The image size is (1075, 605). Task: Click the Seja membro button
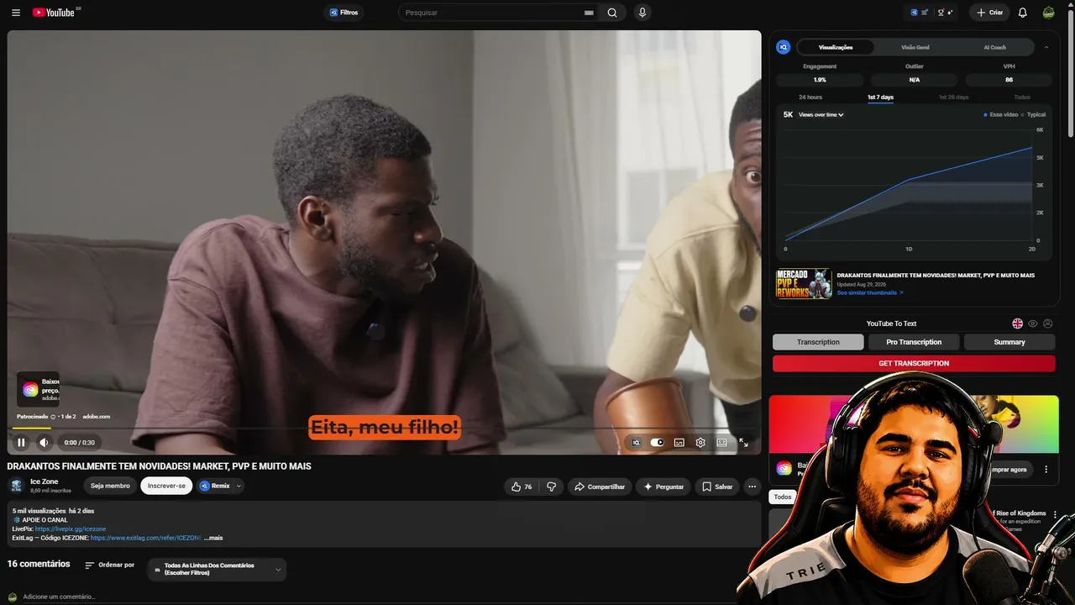tap(110, 486)
